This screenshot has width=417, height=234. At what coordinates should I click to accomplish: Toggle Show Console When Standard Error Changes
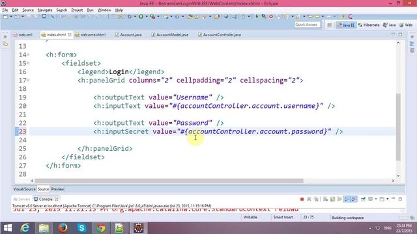(x=354, y=199)
